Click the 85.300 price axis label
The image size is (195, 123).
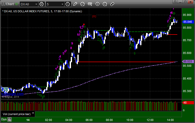[x=187, y=91]
